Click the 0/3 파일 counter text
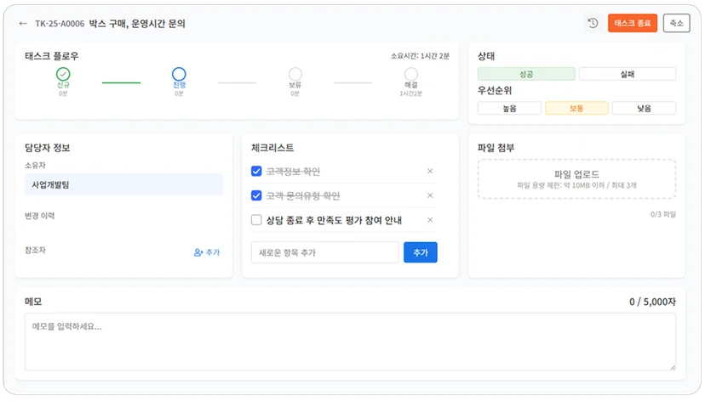The image size is (705, 401). click(x=662, y=214)
